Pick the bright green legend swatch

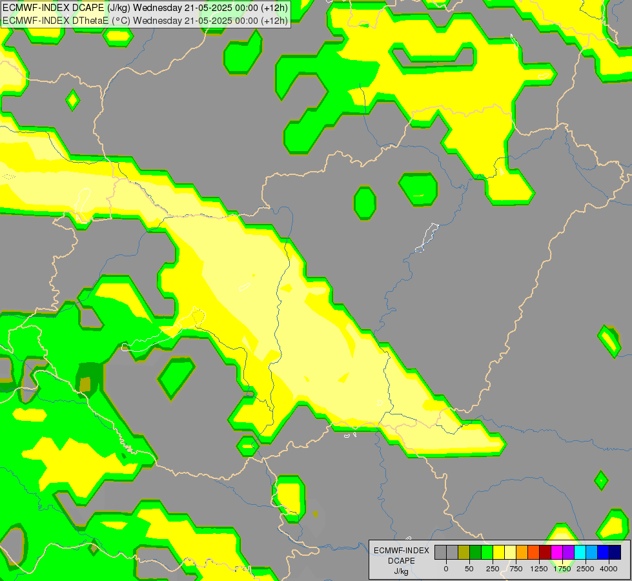pos(487,552)
